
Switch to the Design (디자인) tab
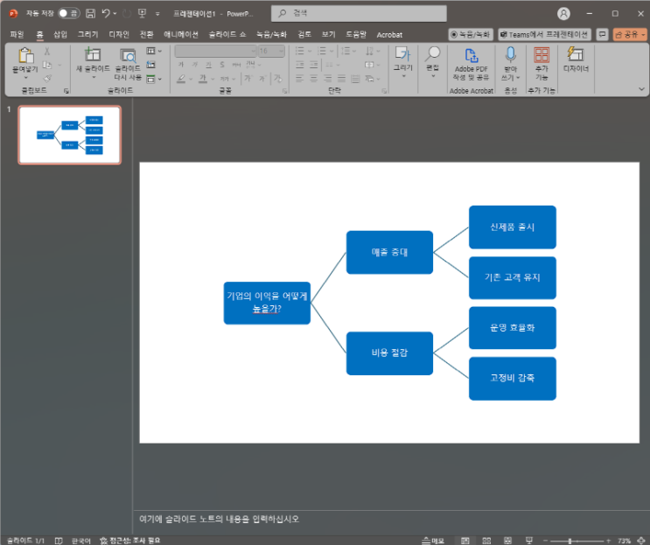click(x=119, y=34)
